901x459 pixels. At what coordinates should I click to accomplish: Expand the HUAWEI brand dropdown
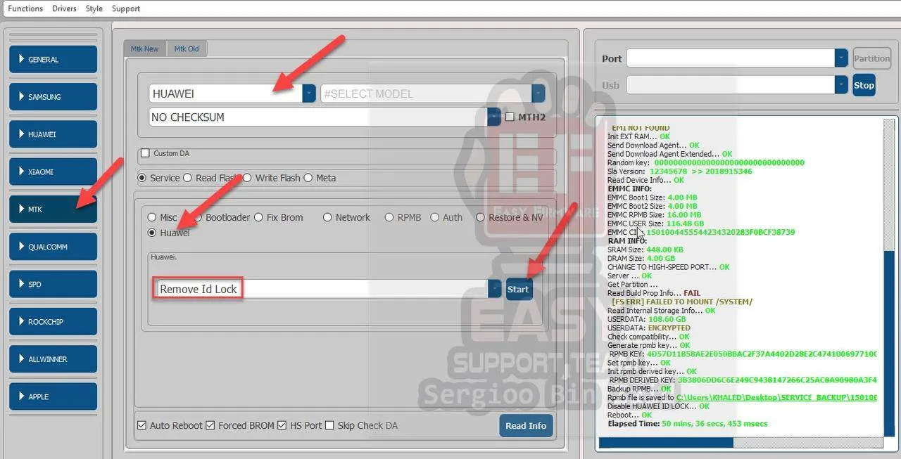point(308,93)
